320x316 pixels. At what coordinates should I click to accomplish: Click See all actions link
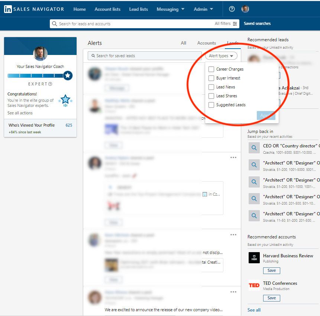[20, 113]
